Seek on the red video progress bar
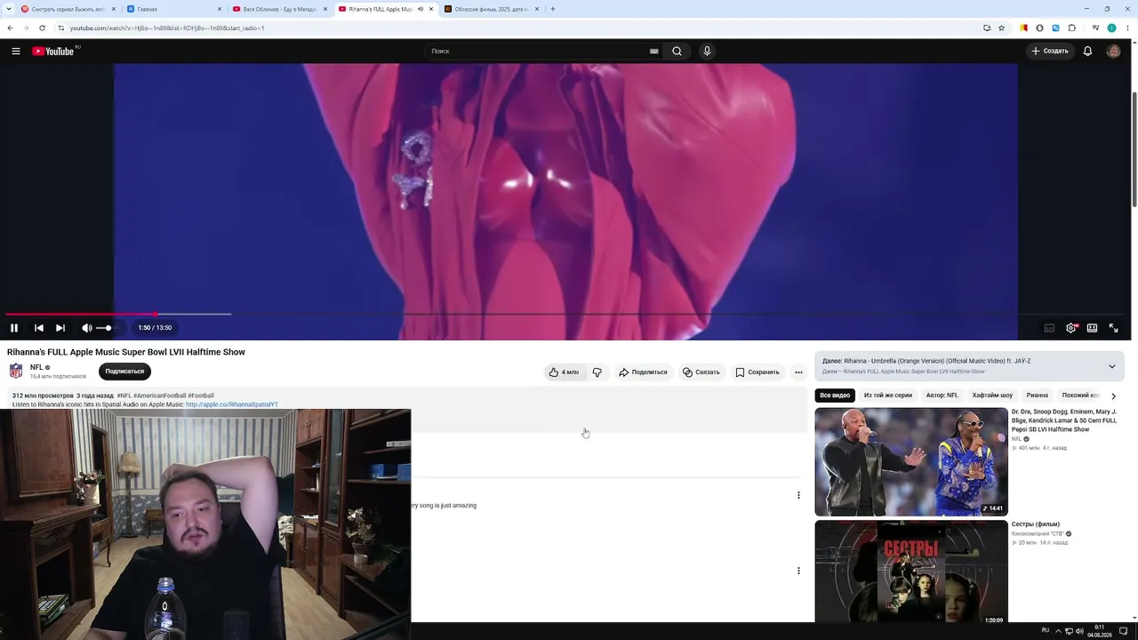The height and width of the screenshot is (640, 1138). coord(565,314)
